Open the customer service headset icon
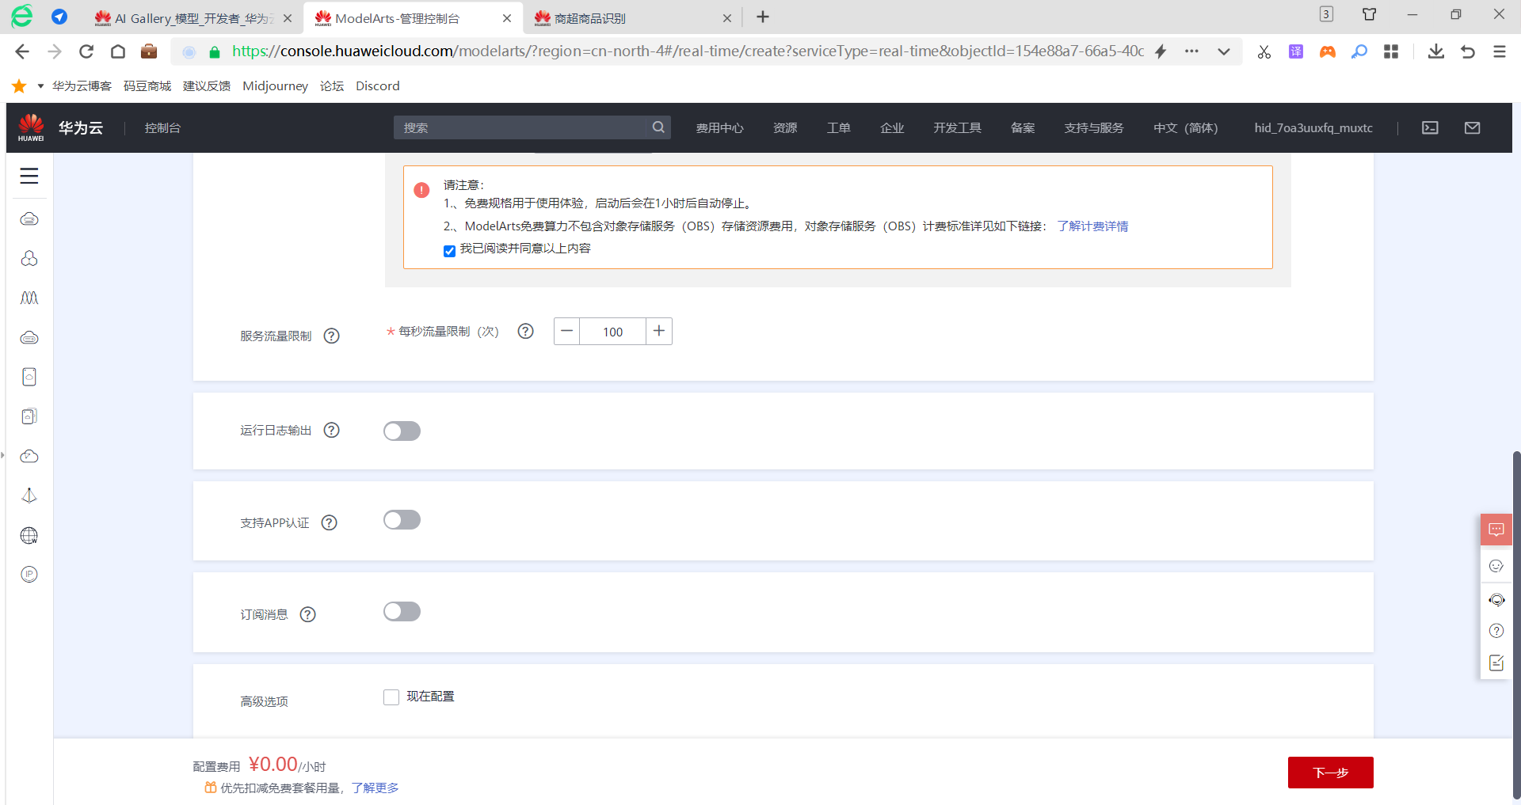 (1496, 599)
